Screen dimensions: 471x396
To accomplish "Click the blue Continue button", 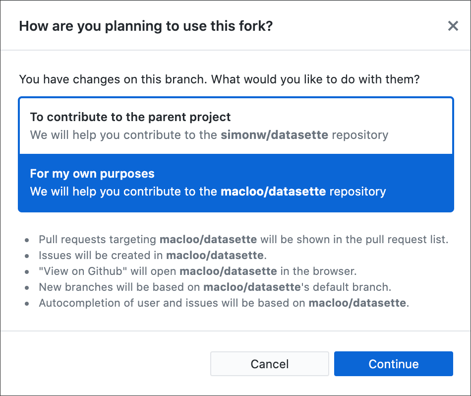I will tap(393, 364).
